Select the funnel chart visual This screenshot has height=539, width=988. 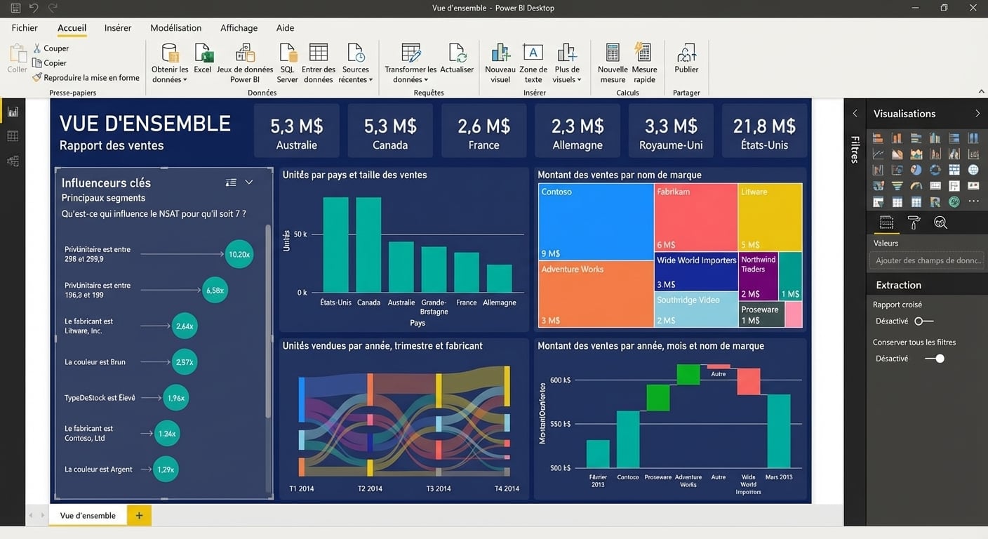[x=897, y=186]
